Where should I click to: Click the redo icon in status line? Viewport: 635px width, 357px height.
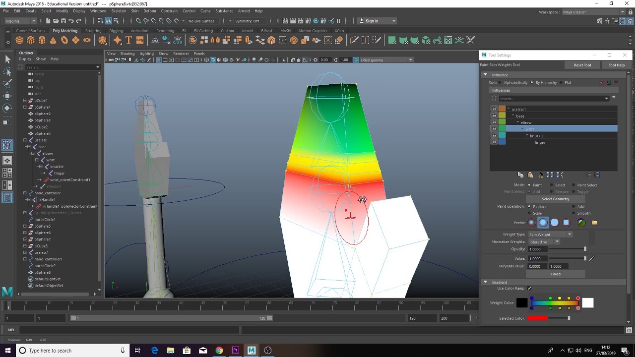click(x=79, y=21)
